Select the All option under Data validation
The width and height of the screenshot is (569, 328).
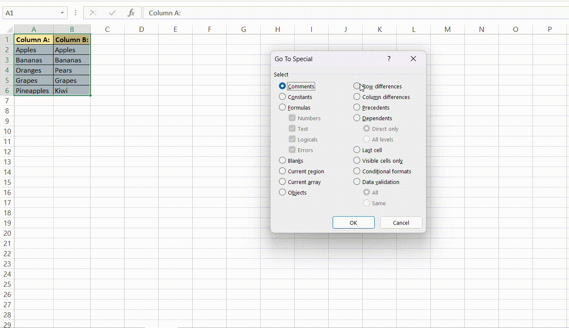367,192
